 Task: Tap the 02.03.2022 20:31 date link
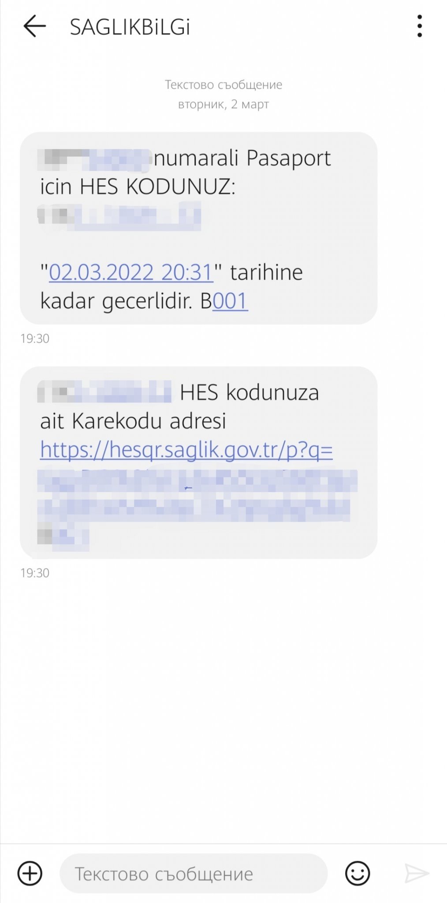tap(131, 272)
